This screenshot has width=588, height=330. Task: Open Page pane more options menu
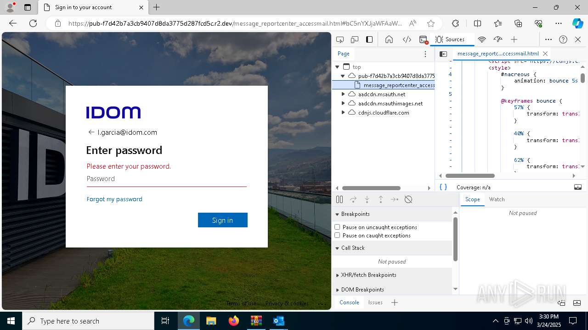point(425,54)
